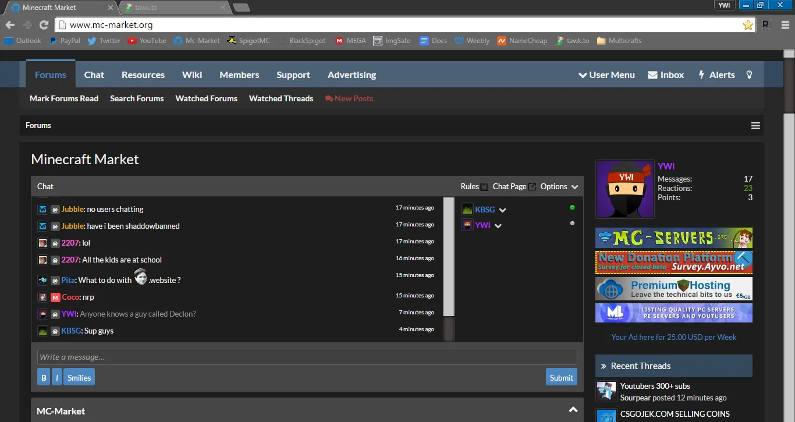795x422 pixels.
Task: Click the New Donation Platform banner
Action: (674, 262)
